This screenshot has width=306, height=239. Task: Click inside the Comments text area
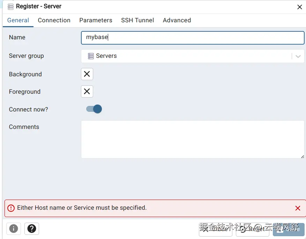(x=192, y=139)
